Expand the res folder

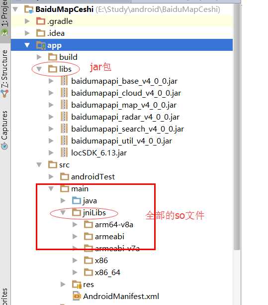[x=63, y=285]
